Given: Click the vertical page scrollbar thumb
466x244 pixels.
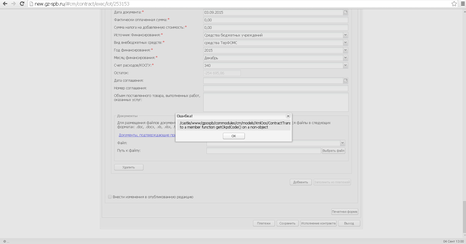Looking at the screenshot, I should [464, 217].
